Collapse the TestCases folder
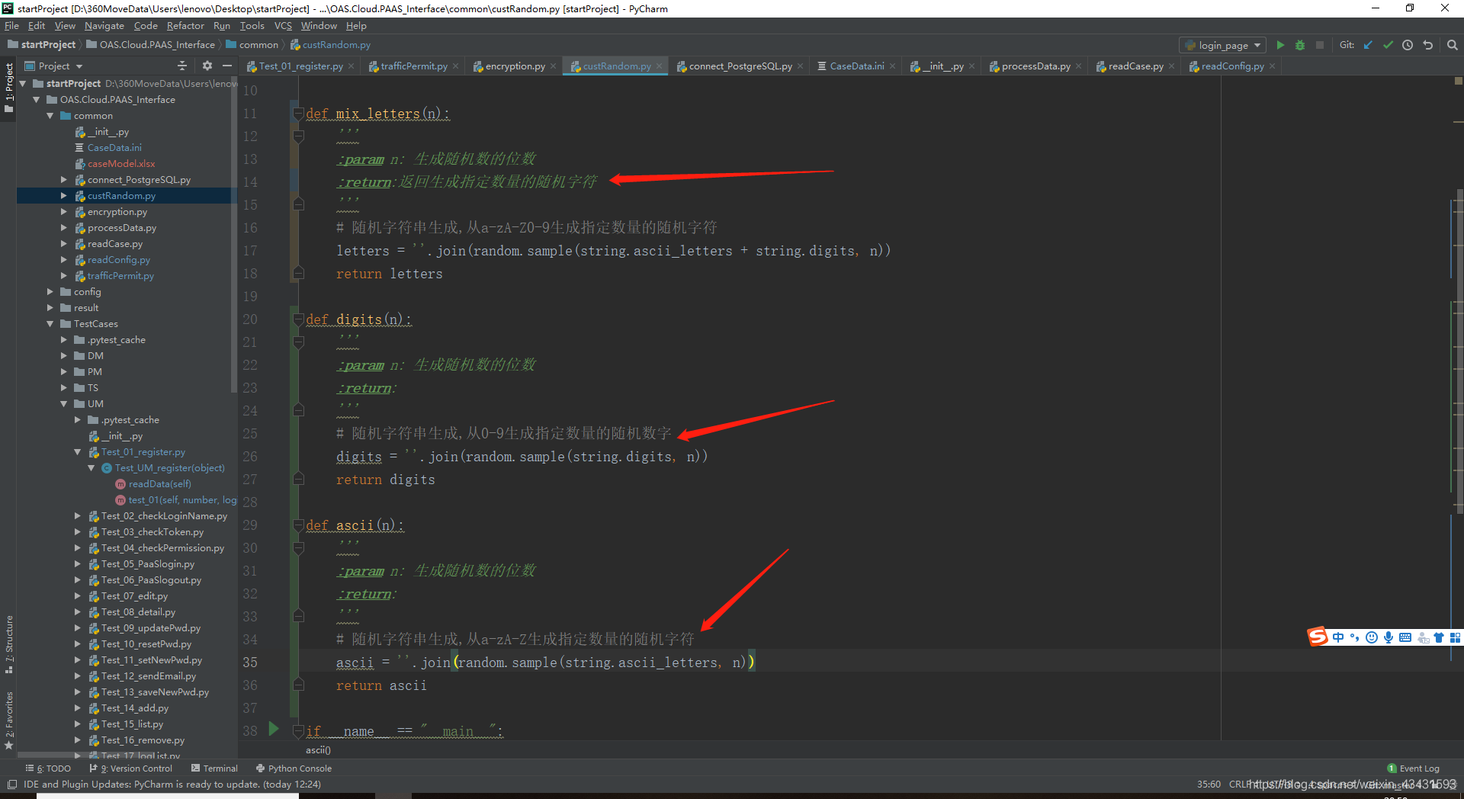Image resolution: width=1464 pixels, height=799 pixels. click(50, 324)
